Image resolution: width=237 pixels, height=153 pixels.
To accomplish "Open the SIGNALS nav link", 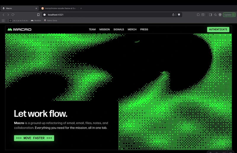I will click(118, 30).
